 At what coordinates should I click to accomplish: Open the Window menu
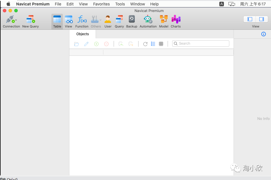138,4
